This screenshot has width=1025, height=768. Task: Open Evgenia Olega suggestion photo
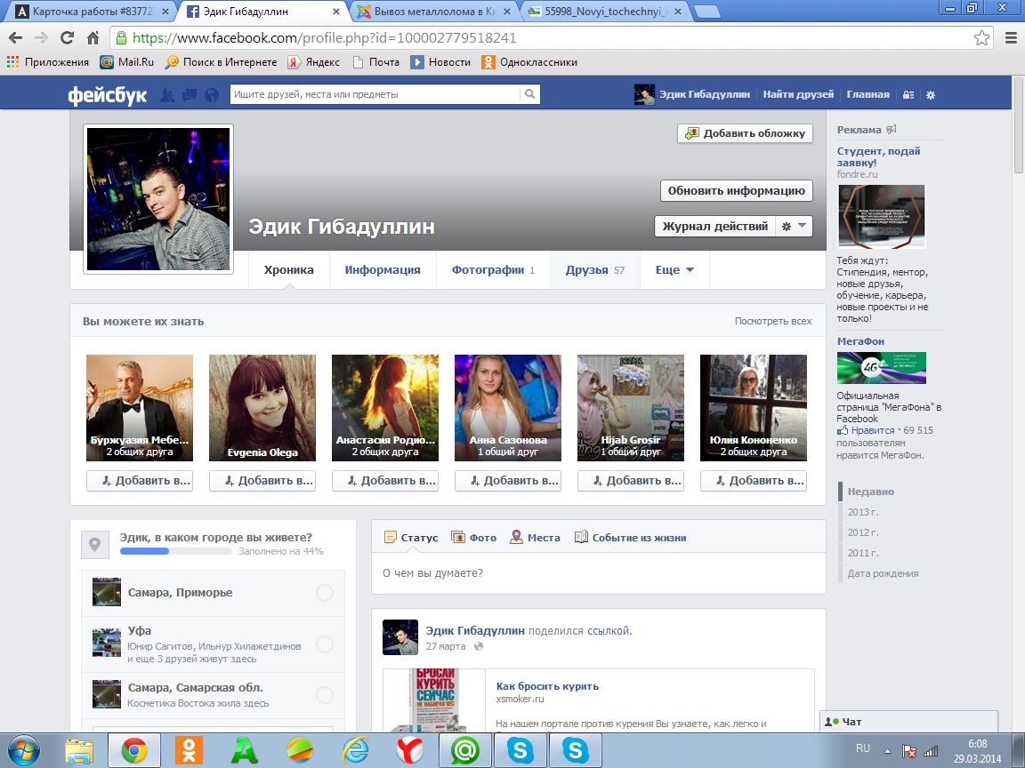tap(262, 407)
